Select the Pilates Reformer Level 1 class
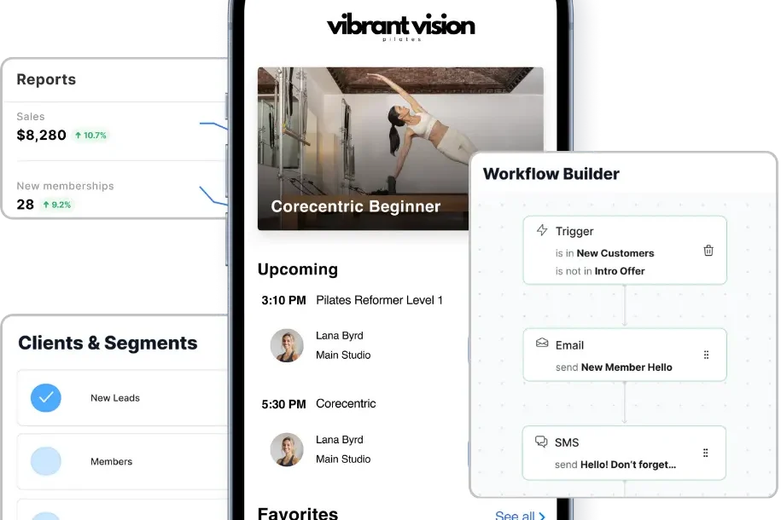The image size is (781, 520). click(380, 300)
